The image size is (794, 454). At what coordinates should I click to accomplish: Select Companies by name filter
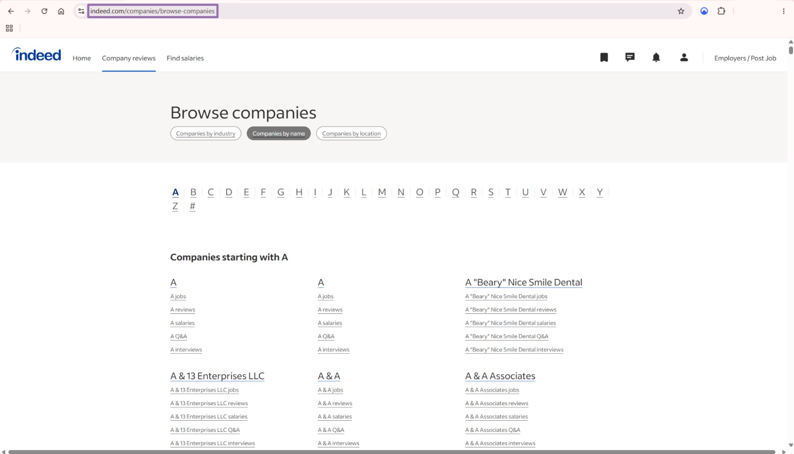click(x=278, y=133)
